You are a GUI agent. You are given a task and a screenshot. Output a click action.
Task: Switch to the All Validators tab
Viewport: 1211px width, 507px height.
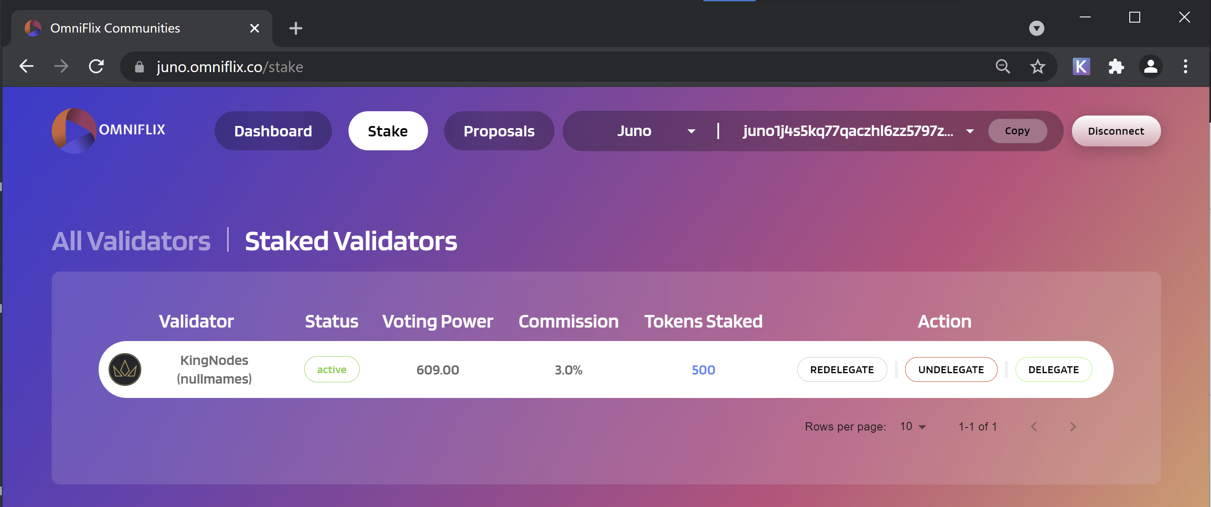[x=131, y=241]
